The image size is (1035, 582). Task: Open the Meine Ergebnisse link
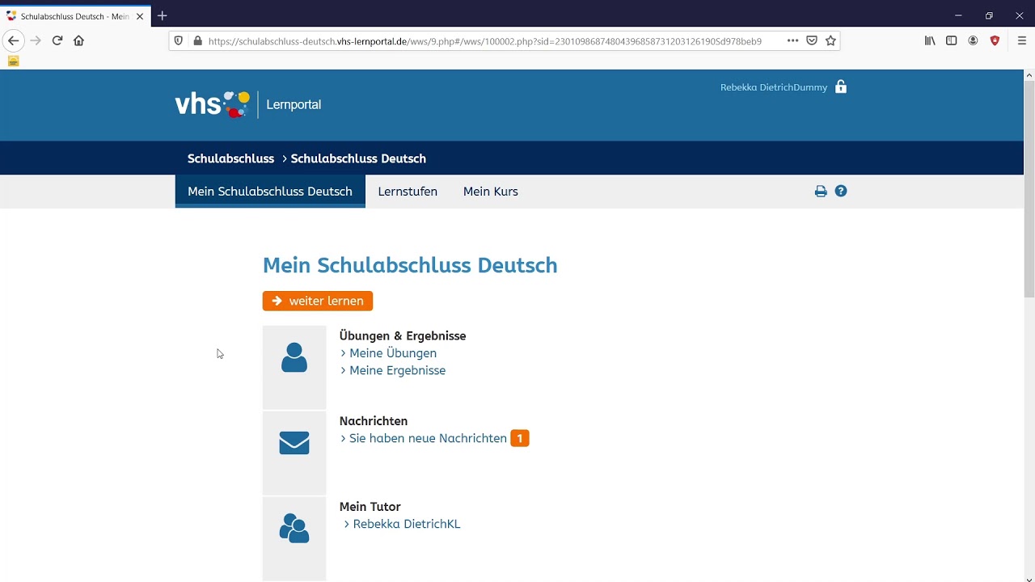pyautogui.click(x=398, y=370)
